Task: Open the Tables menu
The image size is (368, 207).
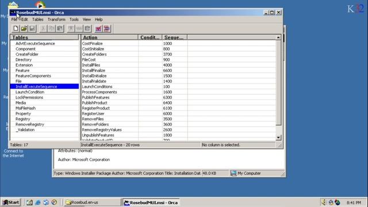Action: click(38, 20)
